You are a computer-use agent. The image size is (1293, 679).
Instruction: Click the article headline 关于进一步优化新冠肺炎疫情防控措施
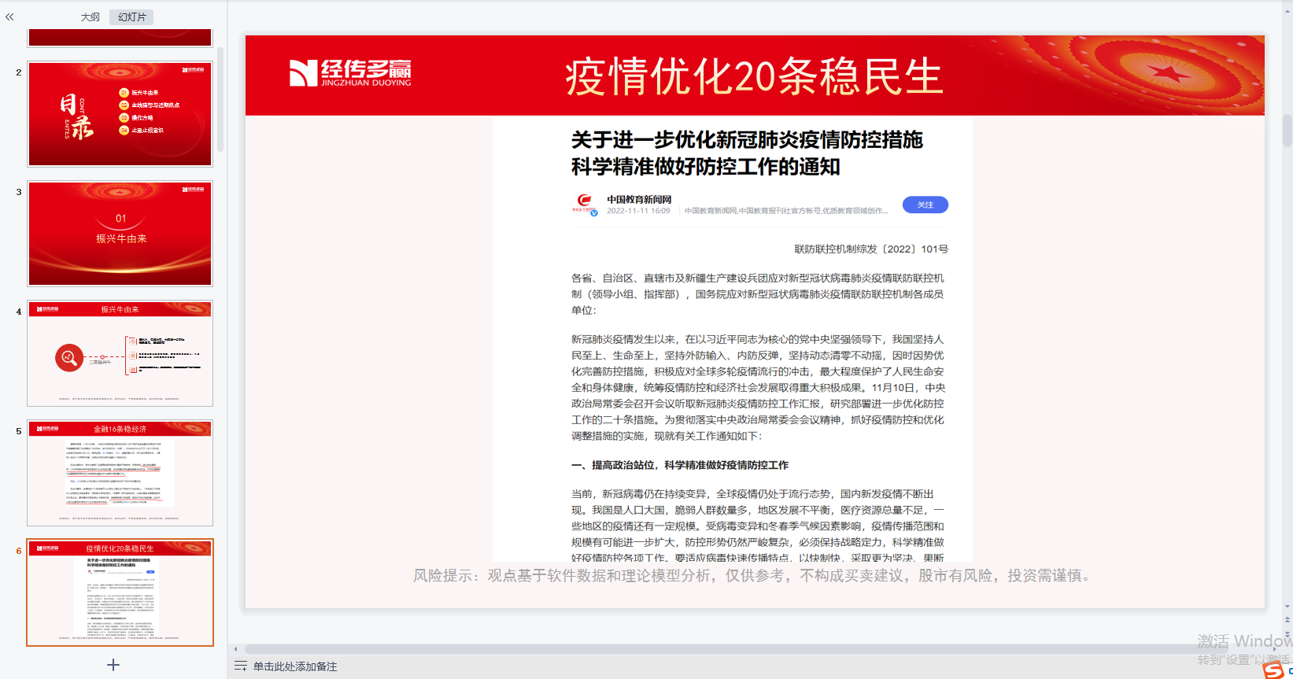click(747, 140)
